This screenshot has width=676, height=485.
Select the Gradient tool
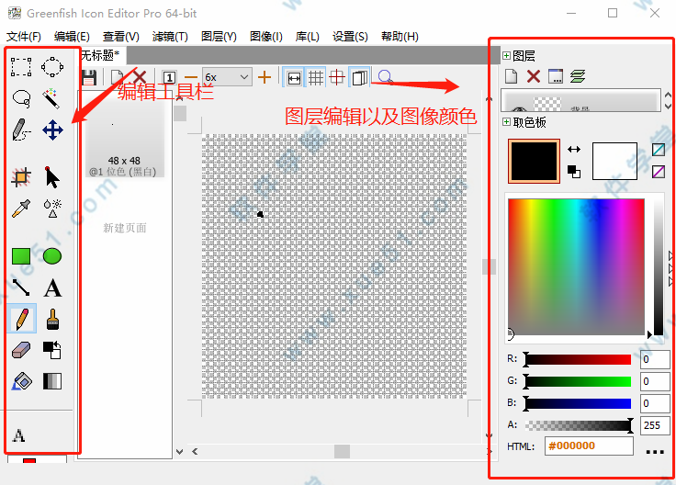(x=52, y=380)
